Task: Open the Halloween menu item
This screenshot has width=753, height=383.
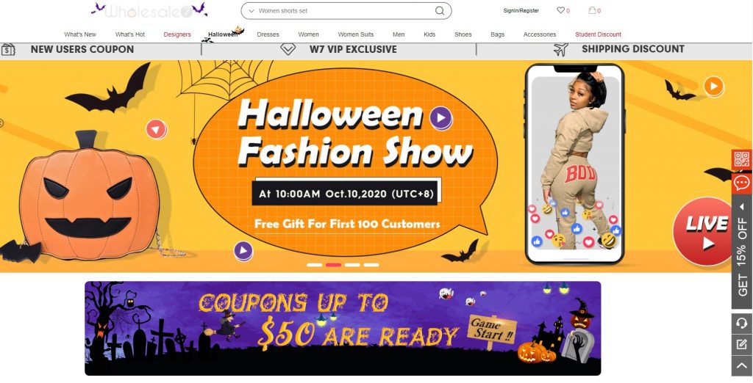Action: (x=223, y=34)
